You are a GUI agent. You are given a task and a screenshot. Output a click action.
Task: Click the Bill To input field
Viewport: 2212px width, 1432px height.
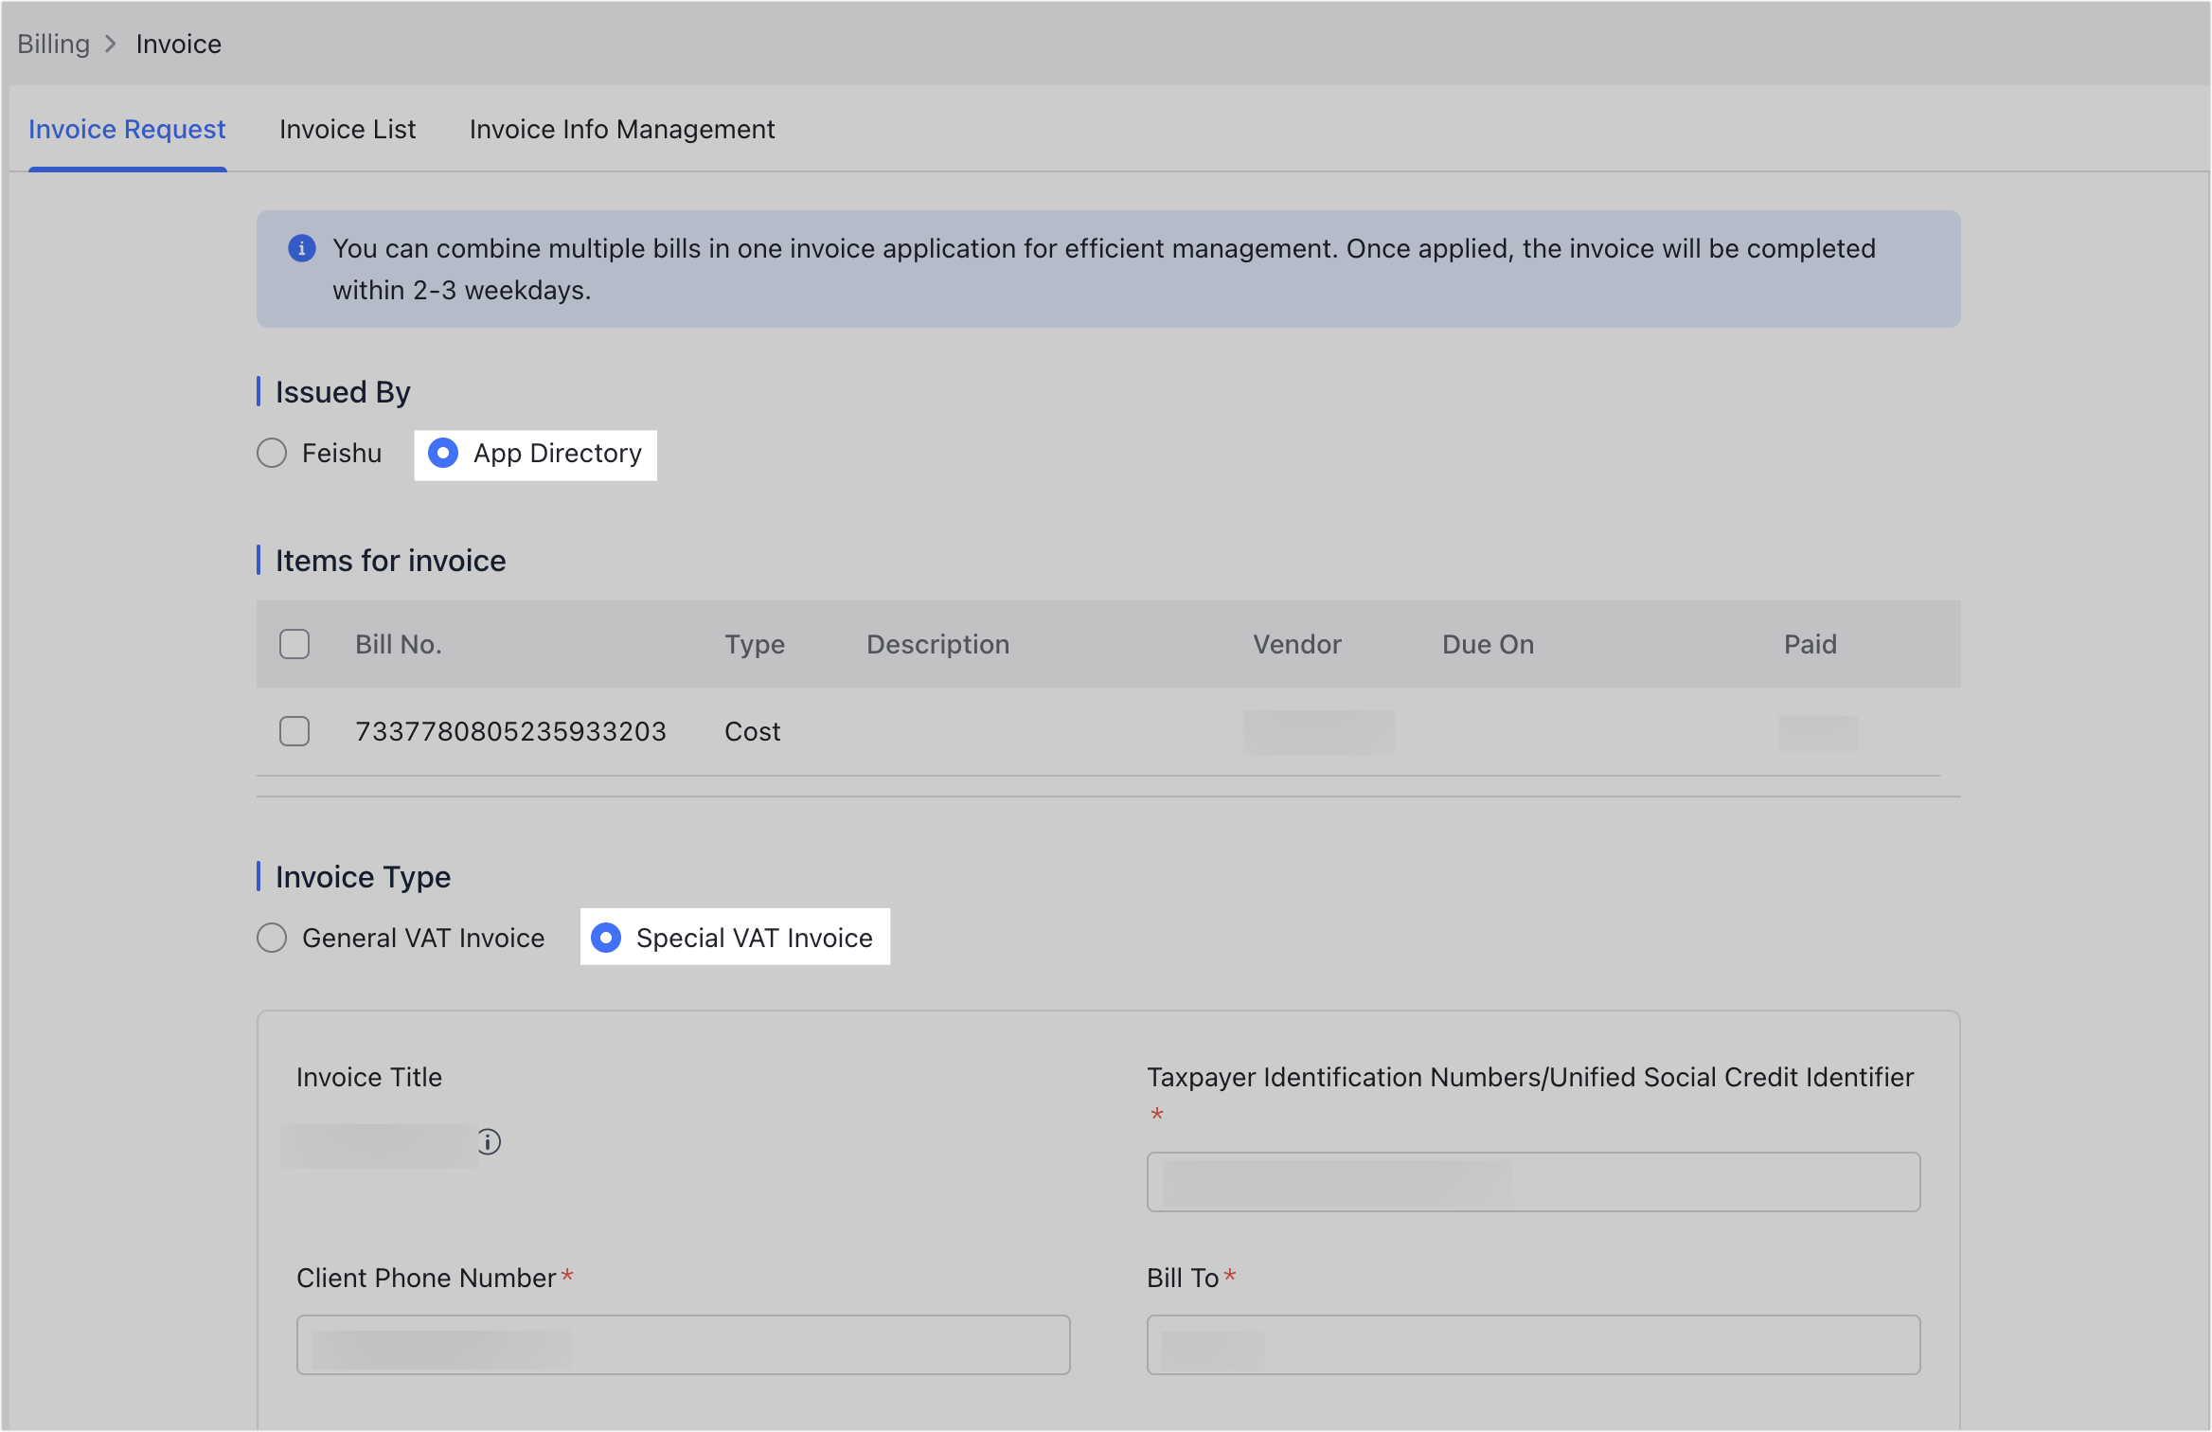coord(1532,1344)
